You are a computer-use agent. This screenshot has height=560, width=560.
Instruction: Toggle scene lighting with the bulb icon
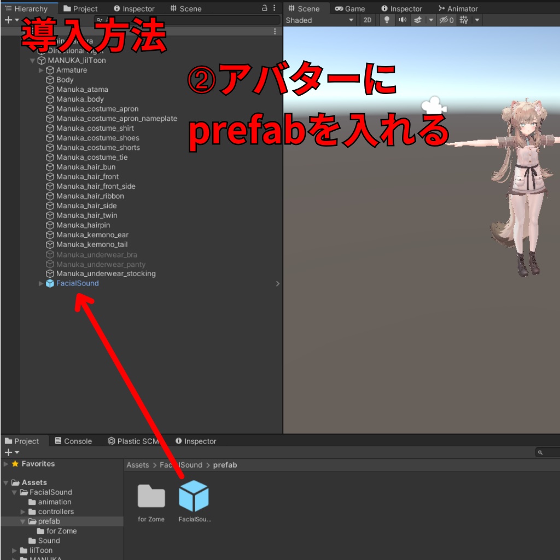click(387, 20)
